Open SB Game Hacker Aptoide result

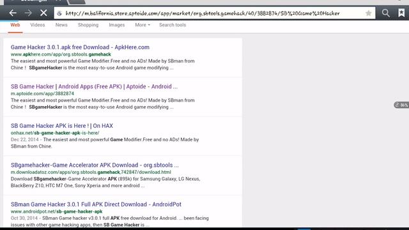[x=94, y=87]
